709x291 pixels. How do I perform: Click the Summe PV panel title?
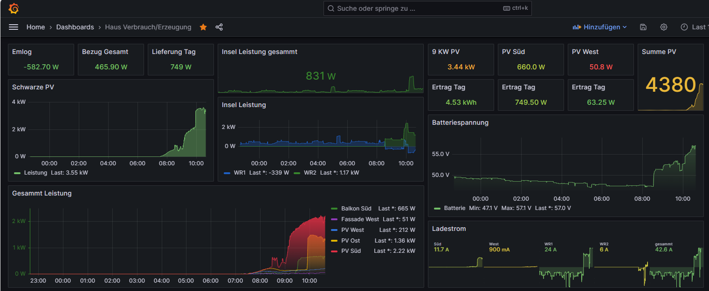(x=659, y=52)
